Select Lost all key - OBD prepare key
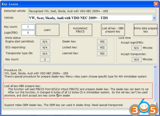The width and height of the screenshot is (160, 116). [x=113, y=30]
